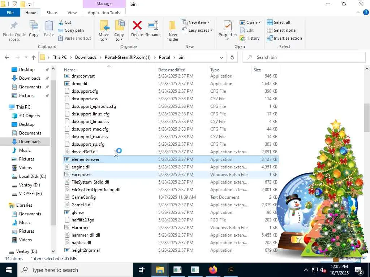This screenshot has width=370, height=277.
Task: Show hidden tray icons chevron
Action: coord(306,270)
